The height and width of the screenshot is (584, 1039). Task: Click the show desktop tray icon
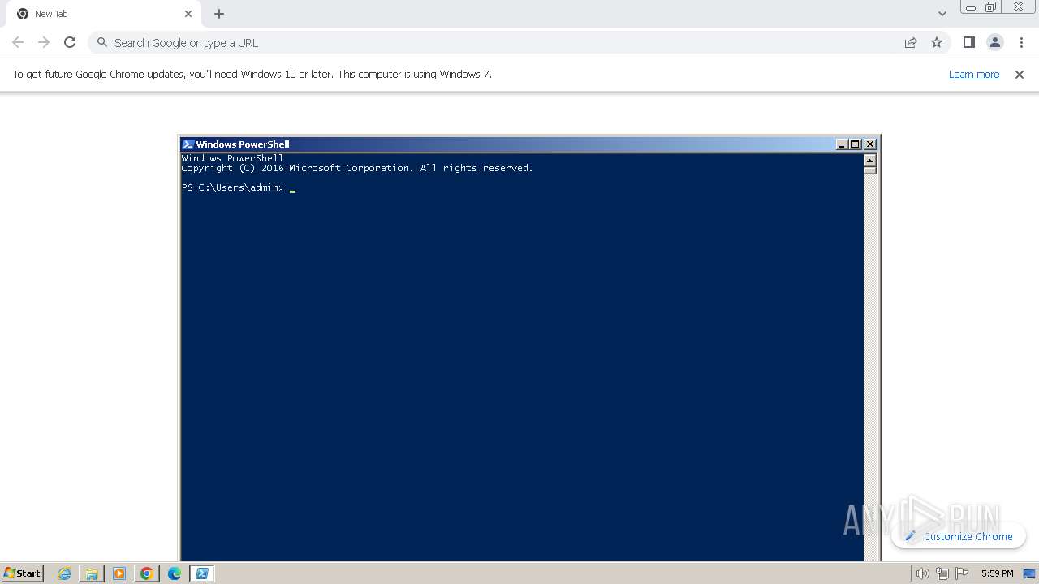[1029, 573]
